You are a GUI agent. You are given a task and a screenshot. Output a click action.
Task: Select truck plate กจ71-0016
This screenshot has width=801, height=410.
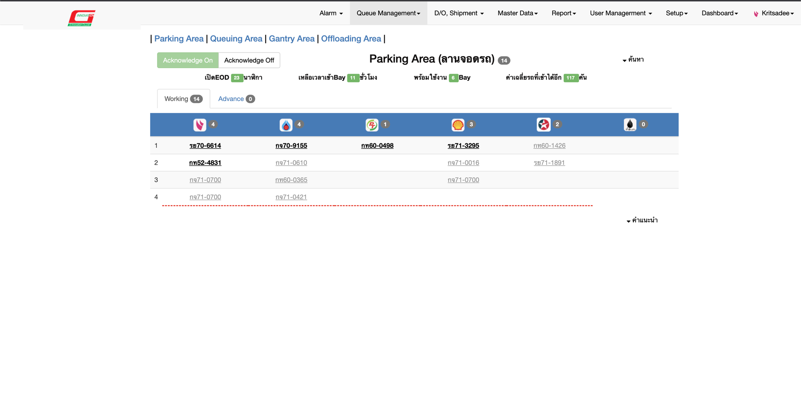[x=463, y=163]
